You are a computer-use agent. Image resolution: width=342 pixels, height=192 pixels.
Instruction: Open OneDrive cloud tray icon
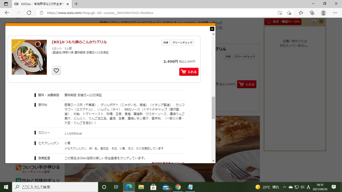tap(291, 187)
